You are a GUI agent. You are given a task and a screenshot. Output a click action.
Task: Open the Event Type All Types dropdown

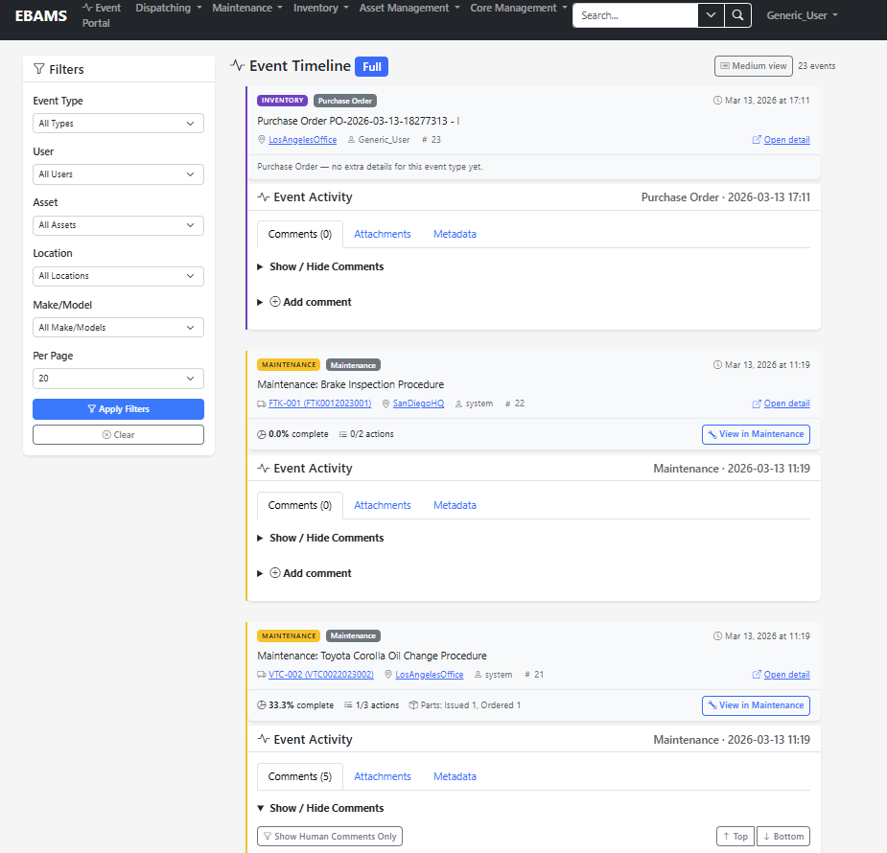[118, 124]
